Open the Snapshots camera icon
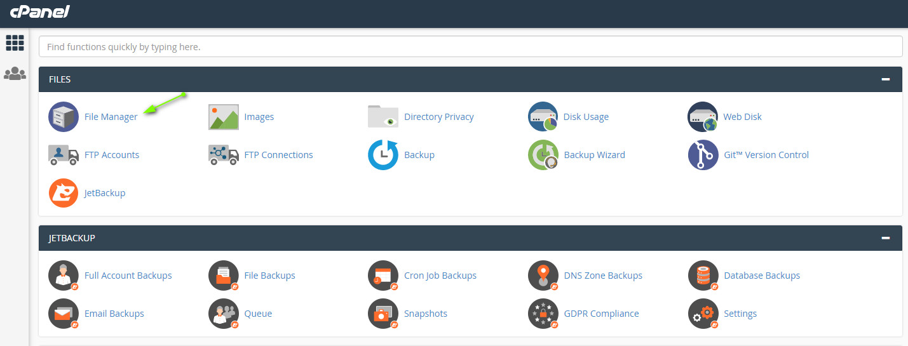Image resolution: width=908 pixels, height=346 pixels. (383, 314)
